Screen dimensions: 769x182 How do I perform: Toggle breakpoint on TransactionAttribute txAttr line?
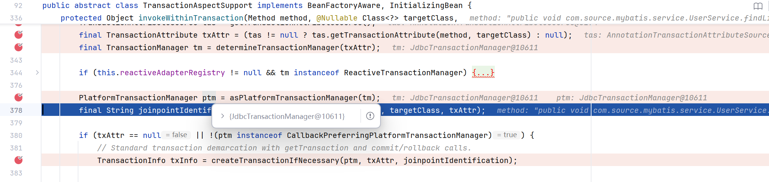[x=18, y=35]
